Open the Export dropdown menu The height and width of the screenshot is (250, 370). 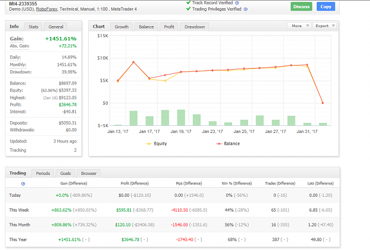click(324, 25)
